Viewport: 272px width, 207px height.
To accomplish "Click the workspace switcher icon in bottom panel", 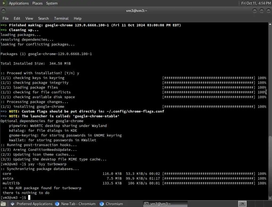I will (242, 204).
